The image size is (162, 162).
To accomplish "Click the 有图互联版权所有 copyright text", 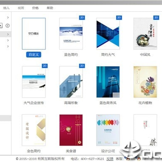I will (51, 159).
